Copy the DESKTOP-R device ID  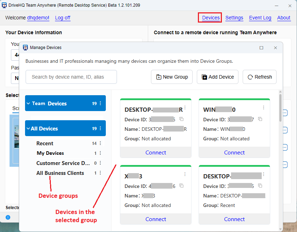[x=182, y=119]
